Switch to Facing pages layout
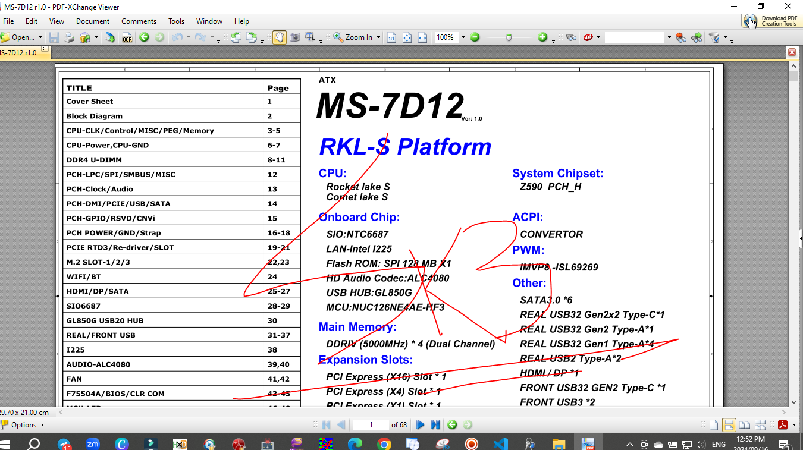Image resolution: width=803 pixels, height=450 pixels. pos(744,424)
